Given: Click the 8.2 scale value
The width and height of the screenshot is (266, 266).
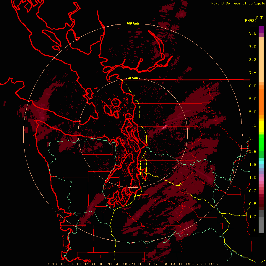Looking at the screenshot, I should click(x=253, y=59).
